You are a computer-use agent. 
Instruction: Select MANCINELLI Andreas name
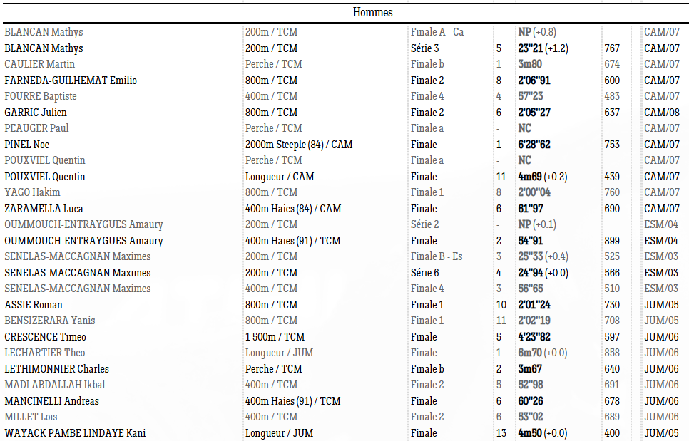coord(52,400)
